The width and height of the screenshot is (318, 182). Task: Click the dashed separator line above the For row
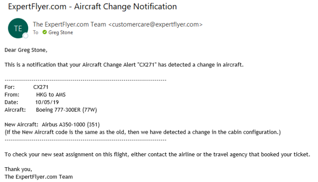click(x=85, y=80)
